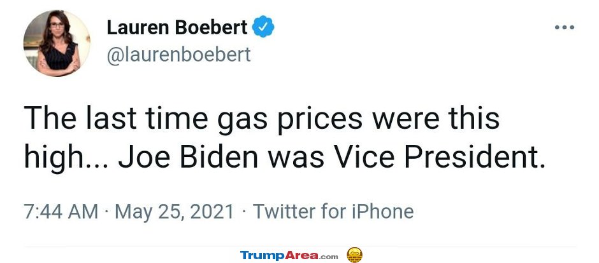The width and height of the screenshot is (599, 263).
Task: Click the emoji face beside the TrumpArea logo
Action: coord(354,255)
